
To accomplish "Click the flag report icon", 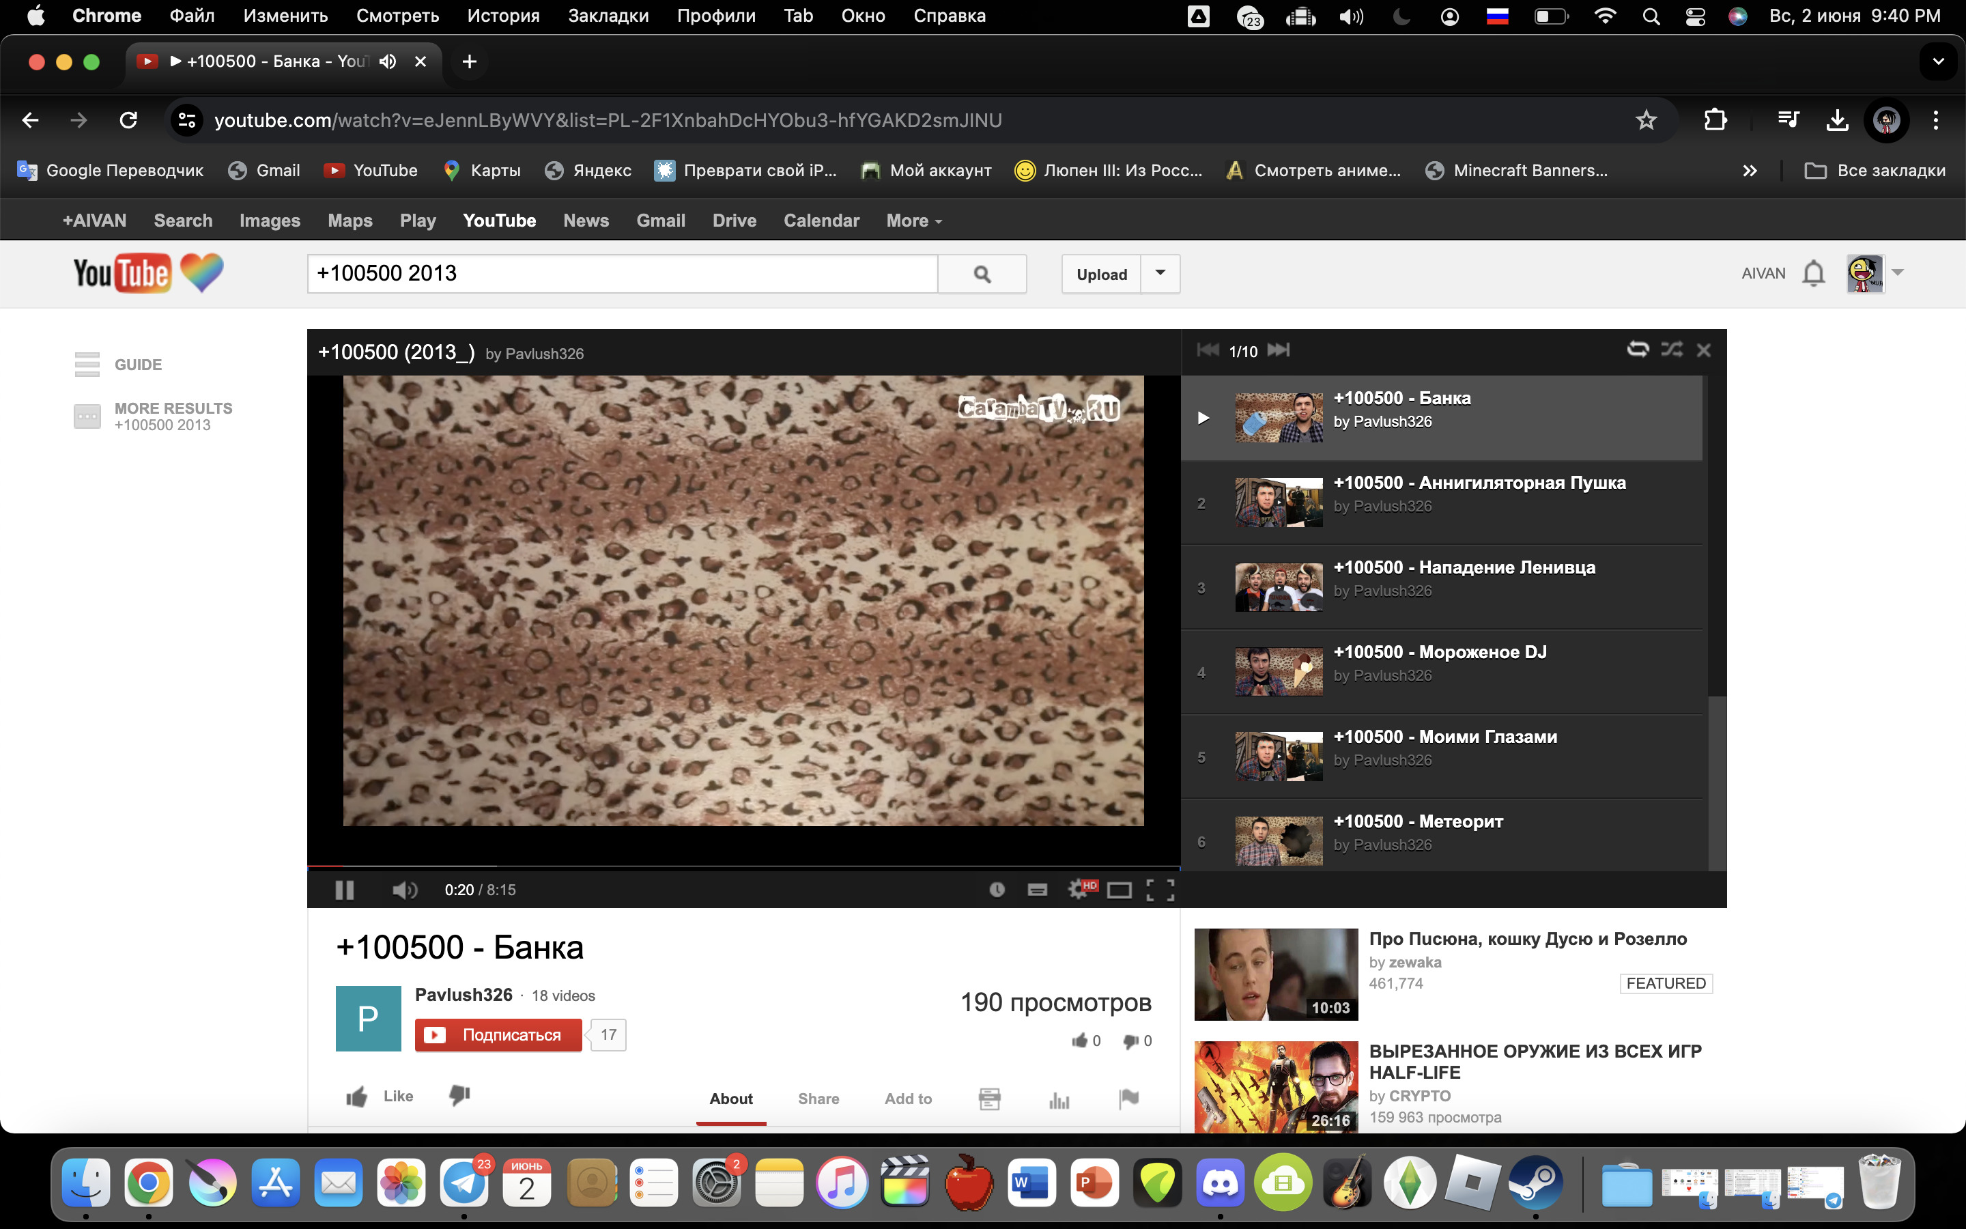I will pos(1128,1099).
